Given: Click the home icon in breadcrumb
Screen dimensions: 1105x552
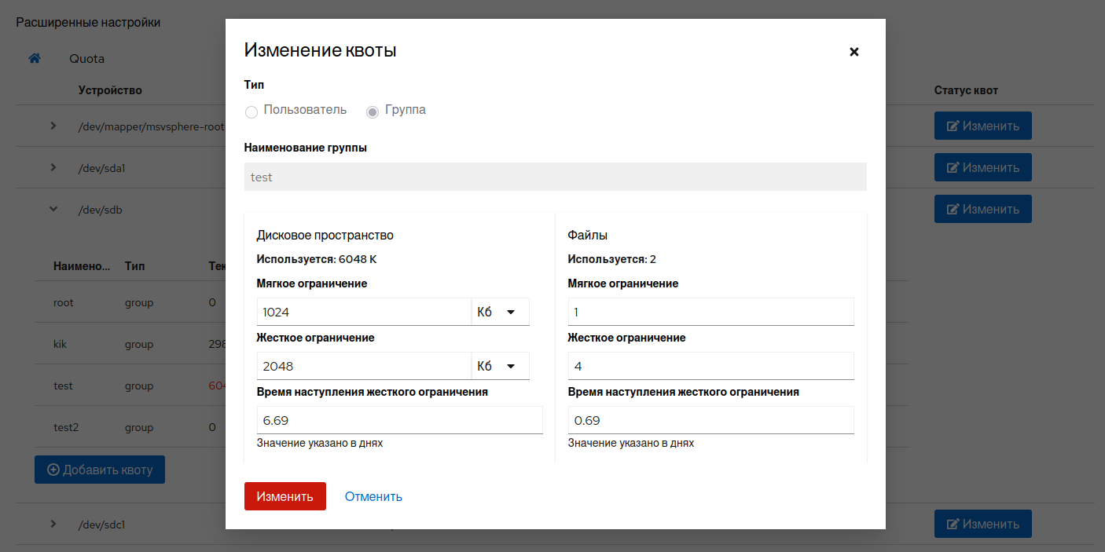Looking at the screenshot, I should coord(35,59).
